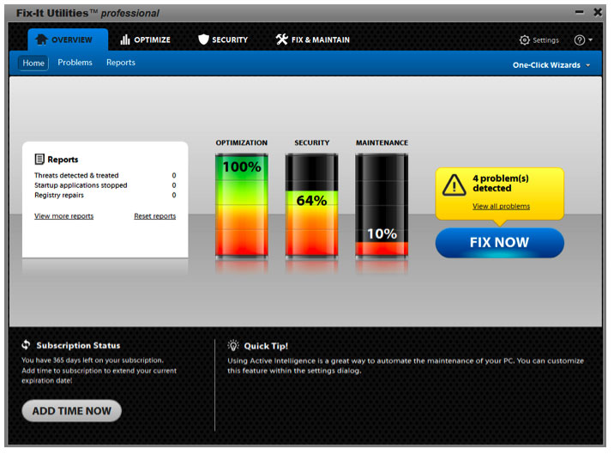Image resolution: width=614 pixels, height=454 pixels.
Task: Follow the View more reports link
Action: (x=63, y=216)
